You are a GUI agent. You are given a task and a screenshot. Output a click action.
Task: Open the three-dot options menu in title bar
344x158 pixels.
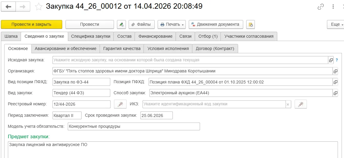(333, 7)
